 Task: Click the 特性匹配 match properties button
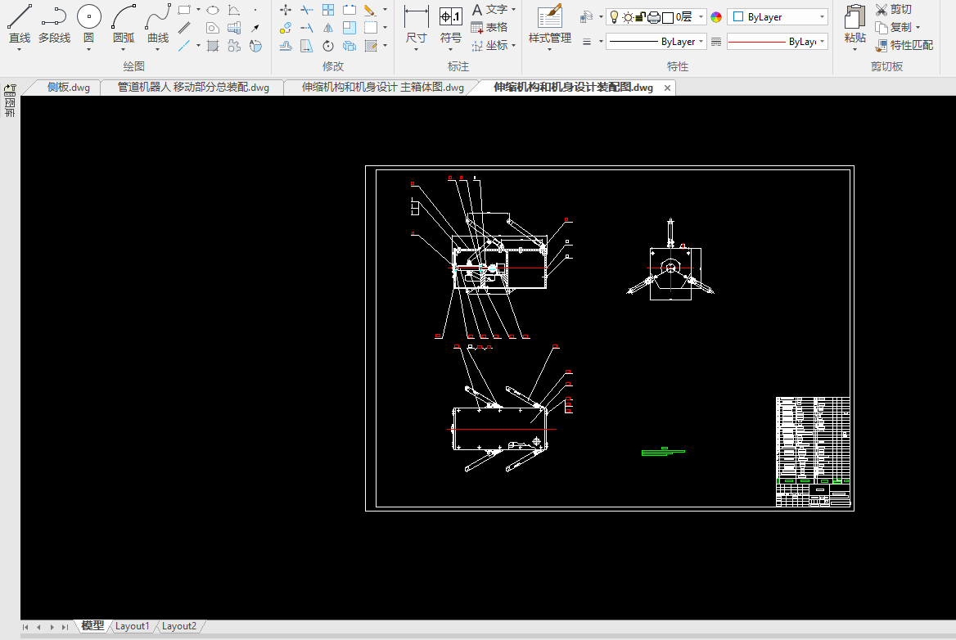point(904,45)
